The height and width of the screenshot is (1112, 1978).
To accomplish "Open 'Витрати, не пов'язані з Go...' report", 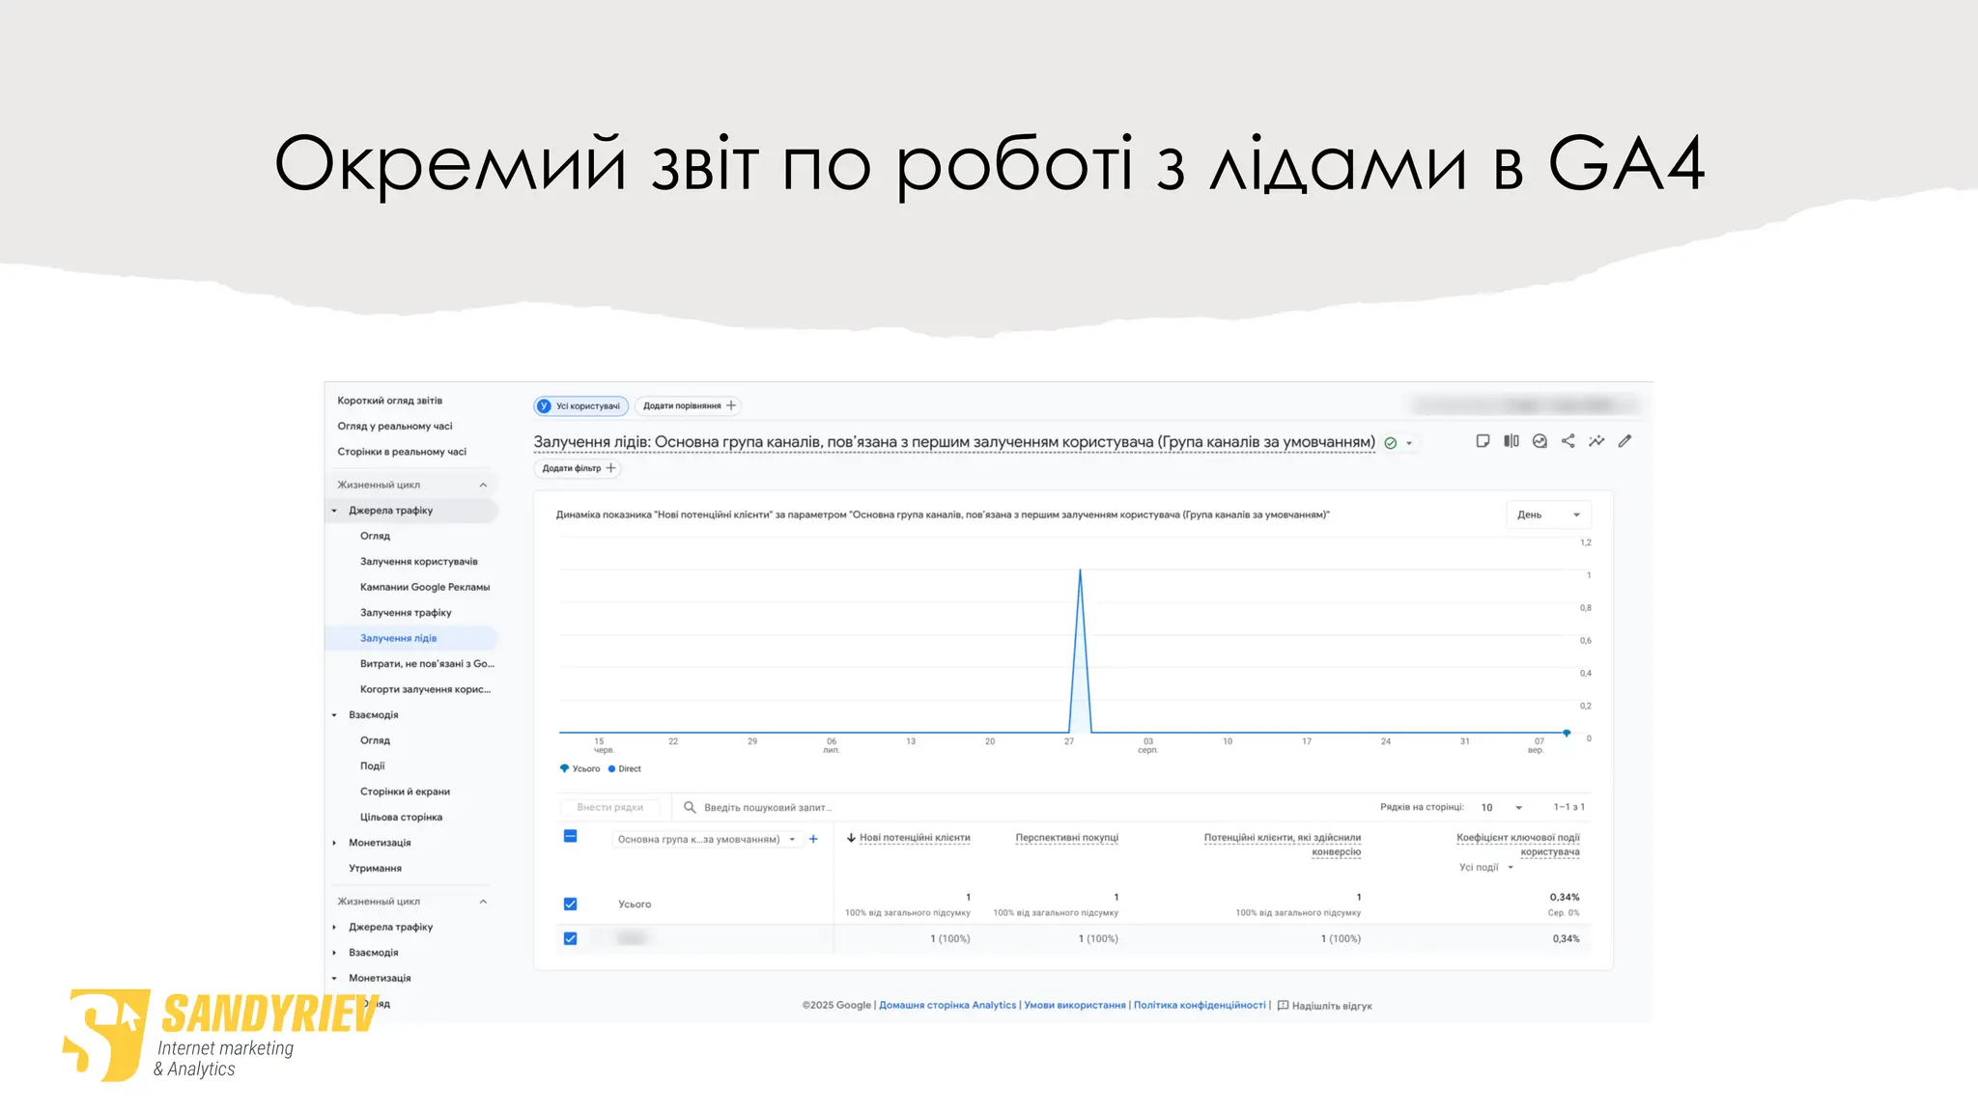I will [427, 664].
